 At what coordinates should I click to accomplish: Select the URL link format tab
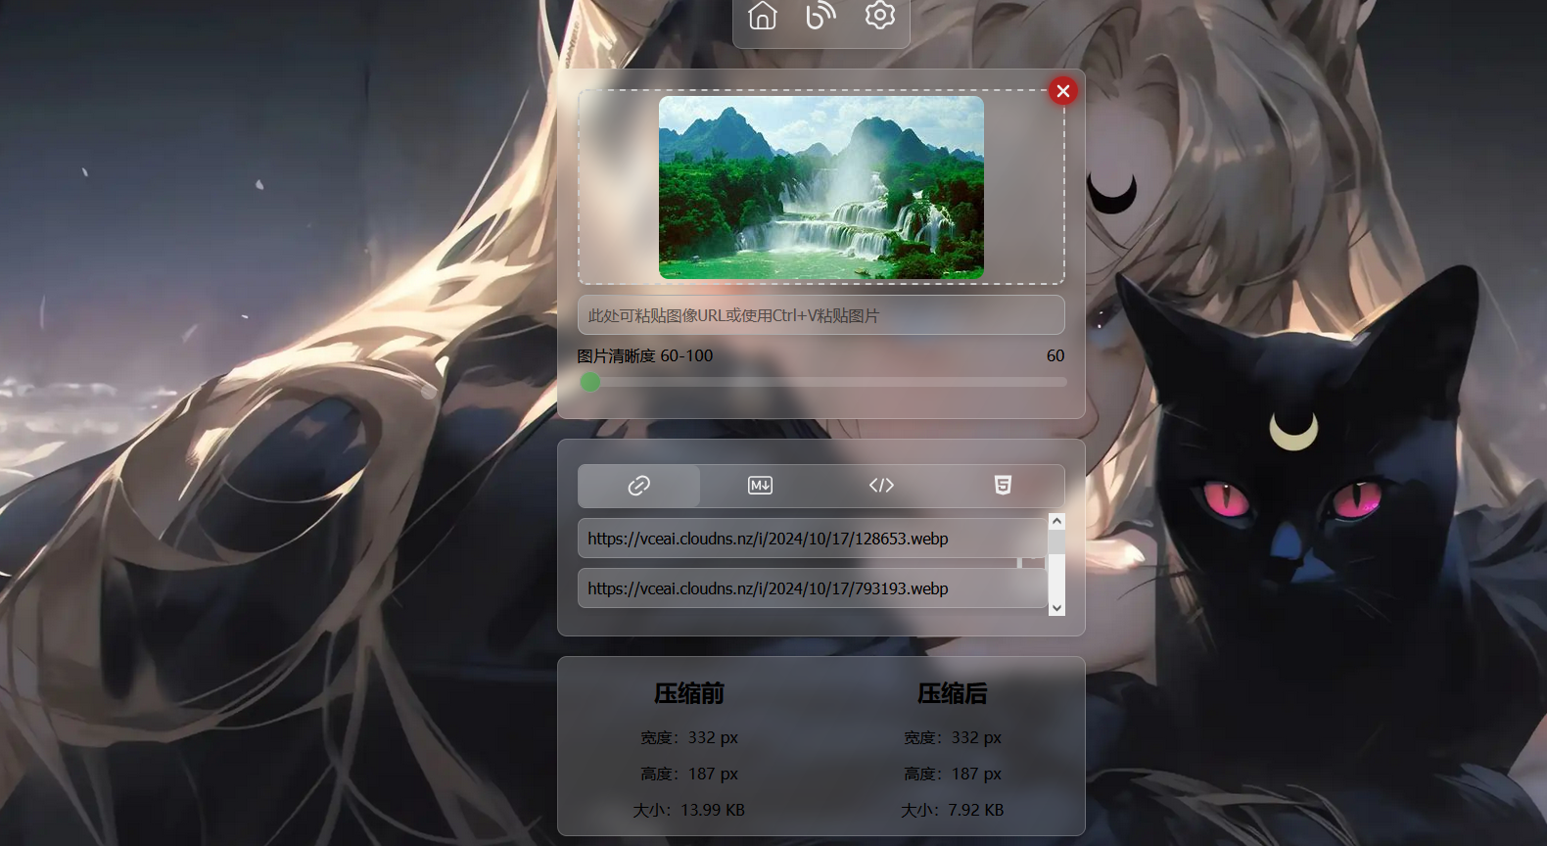click(x=638, y=486)
